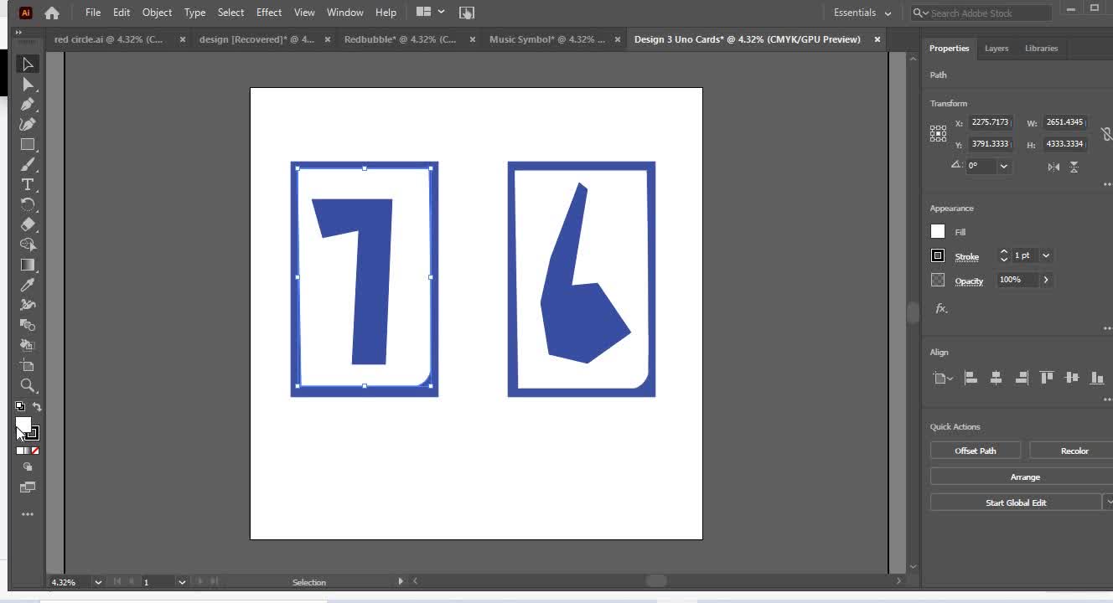Align selection to left edge
This screenshot has width=1113, height=603.
971,378
